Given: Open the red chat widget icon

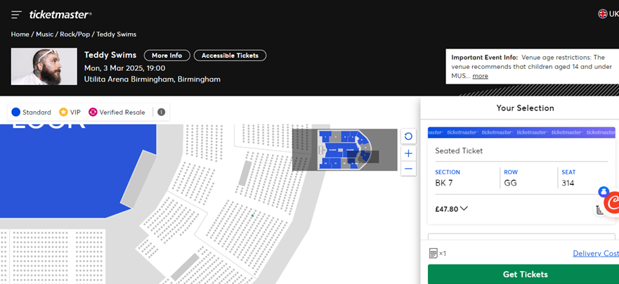Looking at the screenshot, I should 612,202.
